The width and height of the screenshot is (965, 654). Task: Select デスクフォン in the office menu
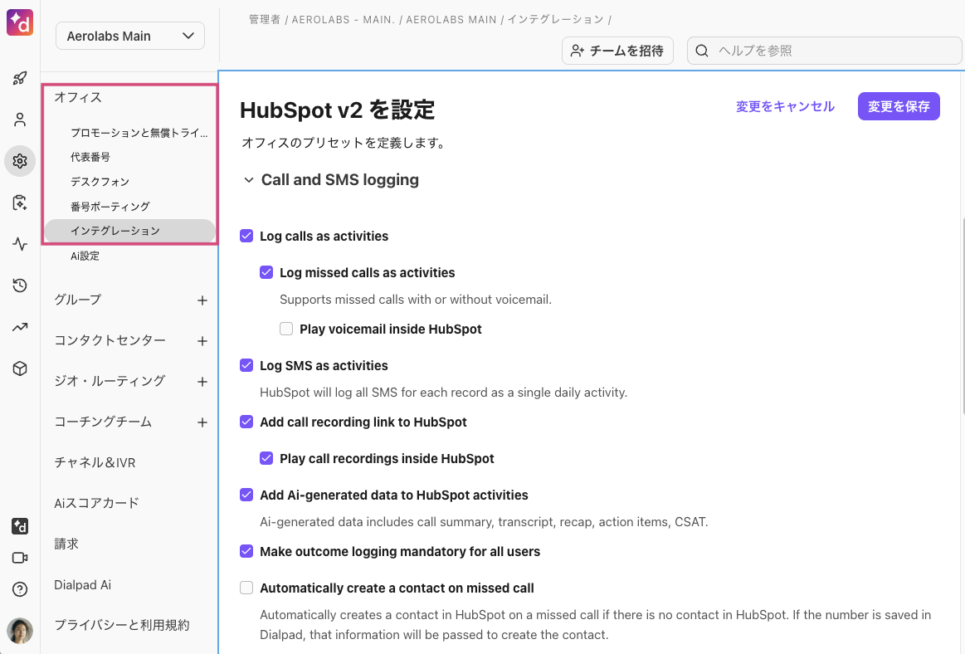pyautogui.click(x=100, y=182)
